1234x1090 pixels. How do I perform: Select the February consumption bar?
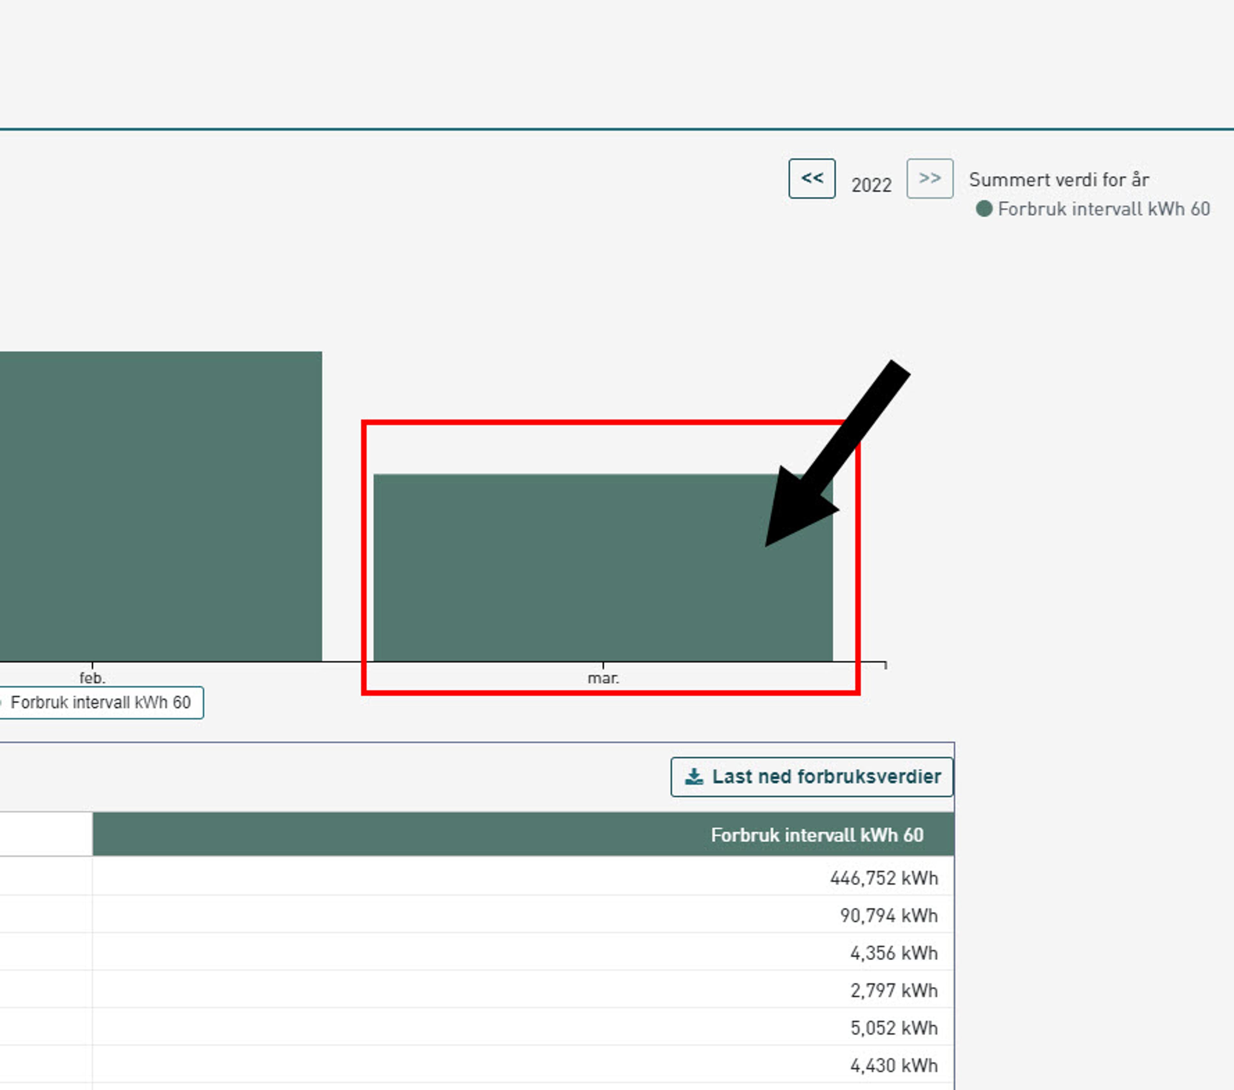click(x=160, y=506)
